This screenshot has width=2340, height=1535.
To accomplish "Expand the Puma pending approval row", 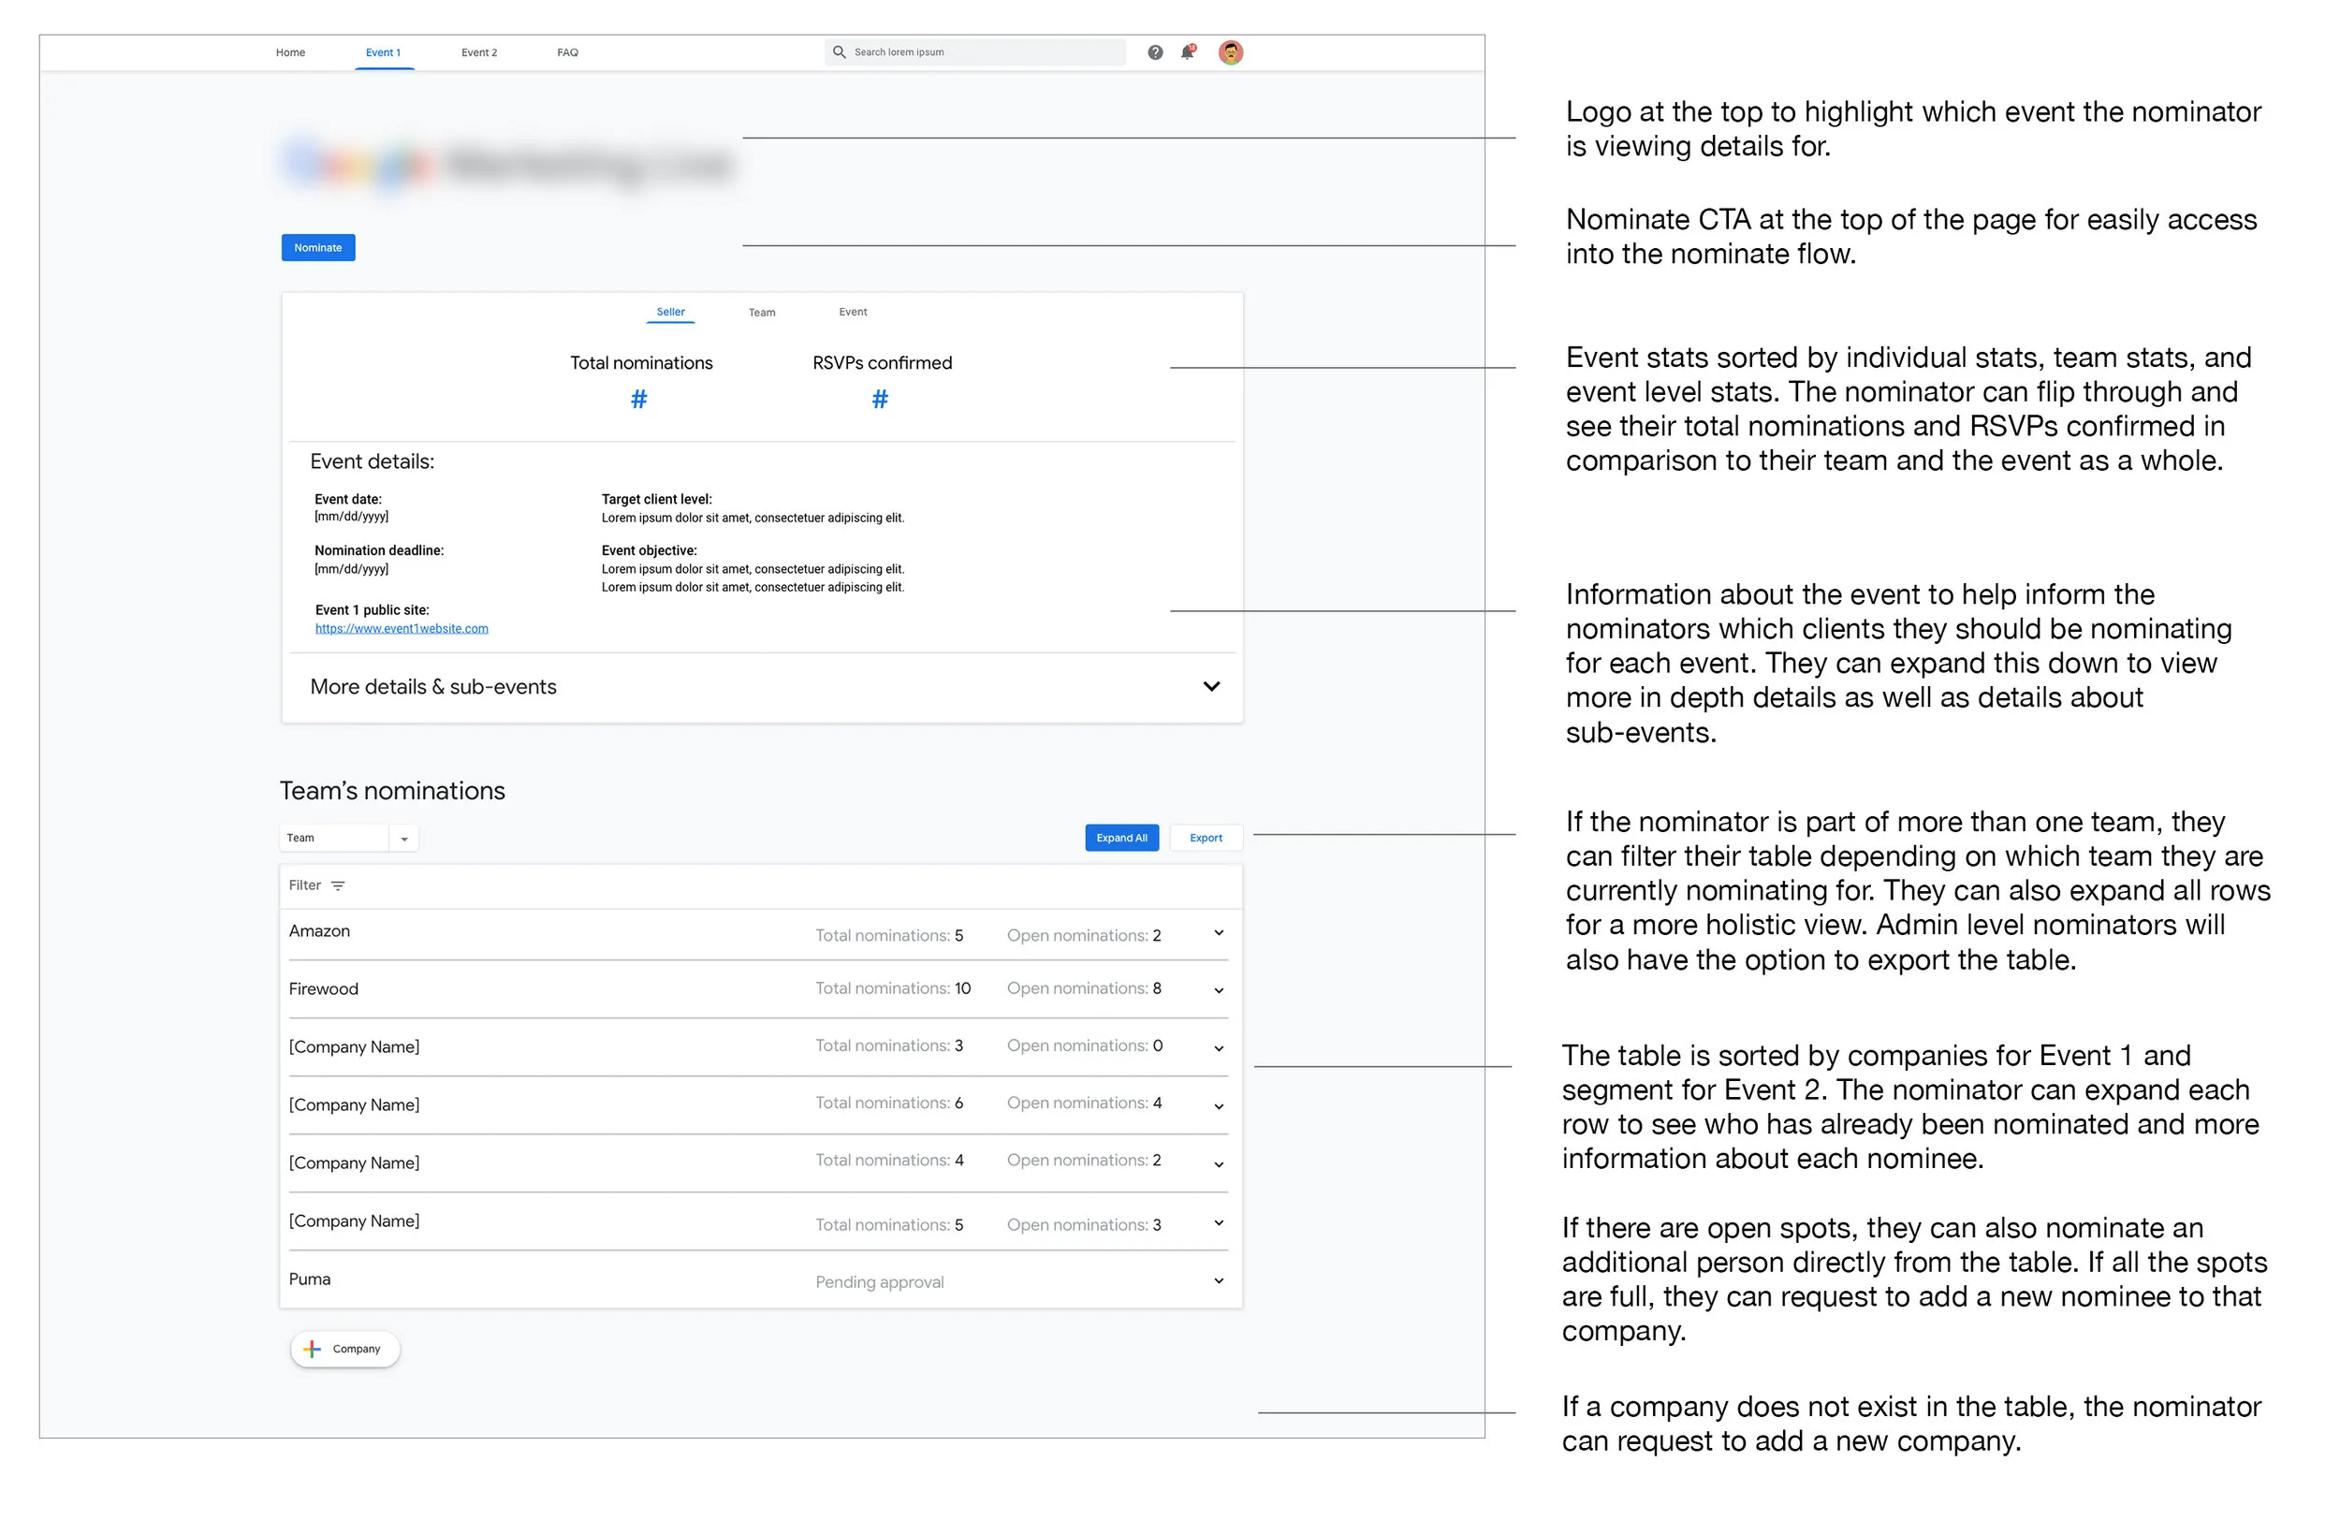I will 1218,1280.
